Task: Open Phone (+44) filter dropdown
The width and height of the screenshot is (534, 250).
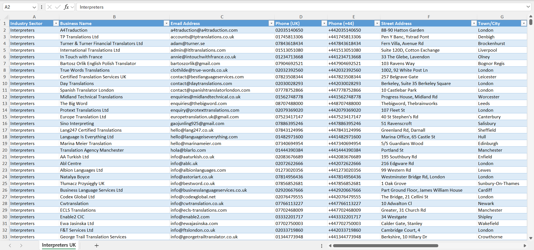Action: [377, 23]
